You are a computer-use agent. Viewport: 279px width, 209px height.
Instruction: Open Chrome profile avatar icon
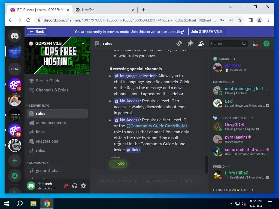tap(259, 20)
